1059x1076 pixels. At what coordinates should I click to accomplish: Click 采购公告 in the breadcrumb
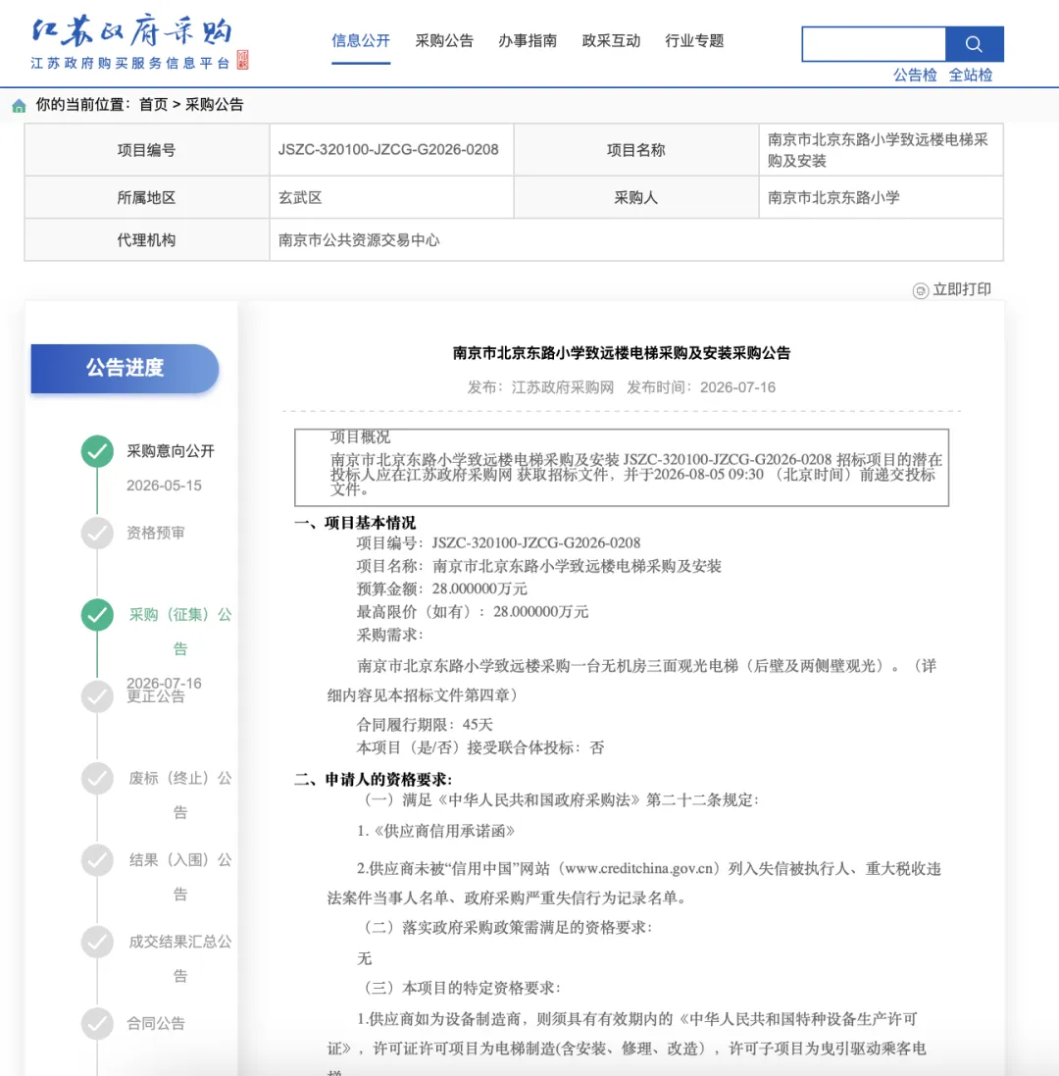coord(214,105)
